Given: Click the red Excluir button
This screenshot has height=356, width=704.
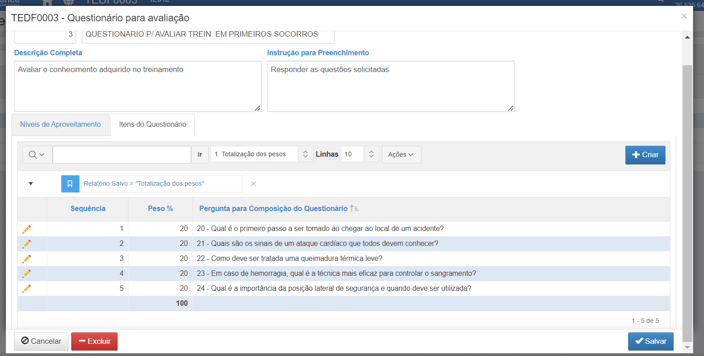Looking at the screenshot, I should (94, 342).
